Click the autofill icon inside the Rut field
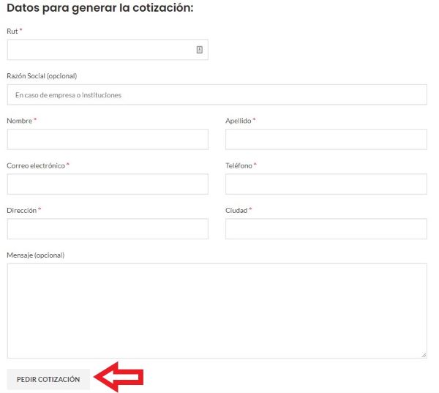This screenshot has width=439, height=393. [x=199, y=50]
